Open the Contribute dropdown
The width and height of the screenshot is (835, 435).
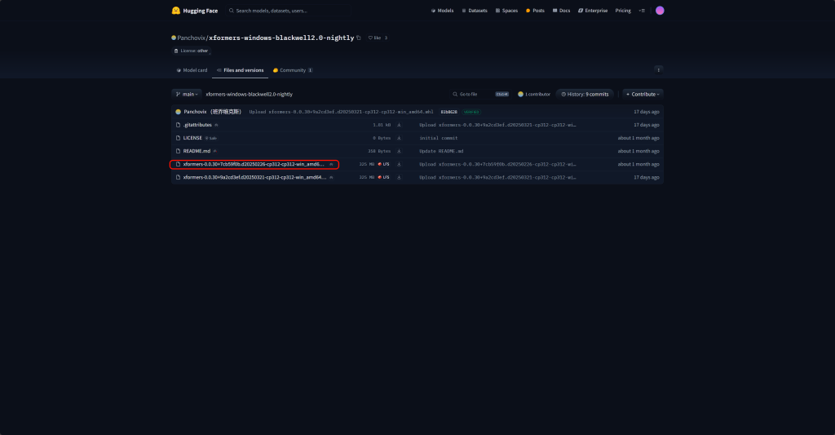point(643,94)
